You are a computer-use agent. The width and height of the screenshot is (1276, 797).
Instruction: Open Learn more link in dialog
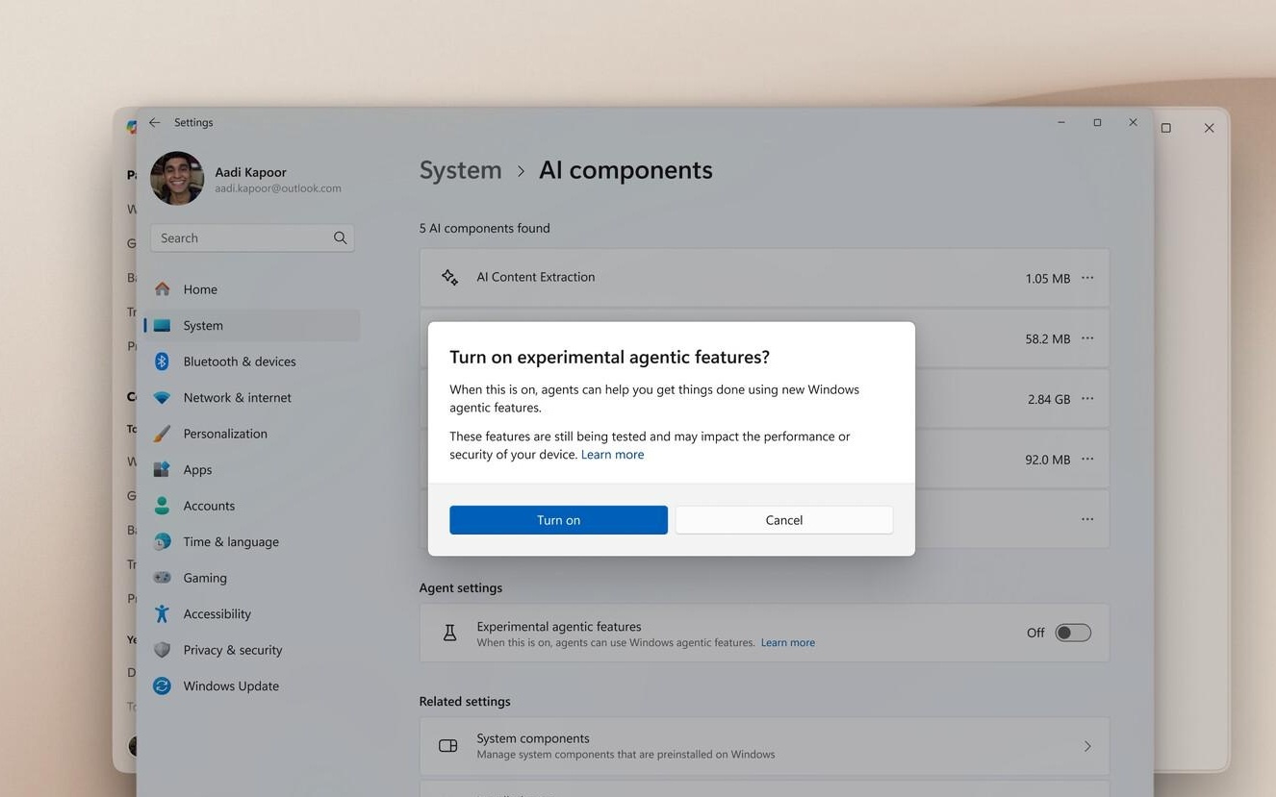612,455
